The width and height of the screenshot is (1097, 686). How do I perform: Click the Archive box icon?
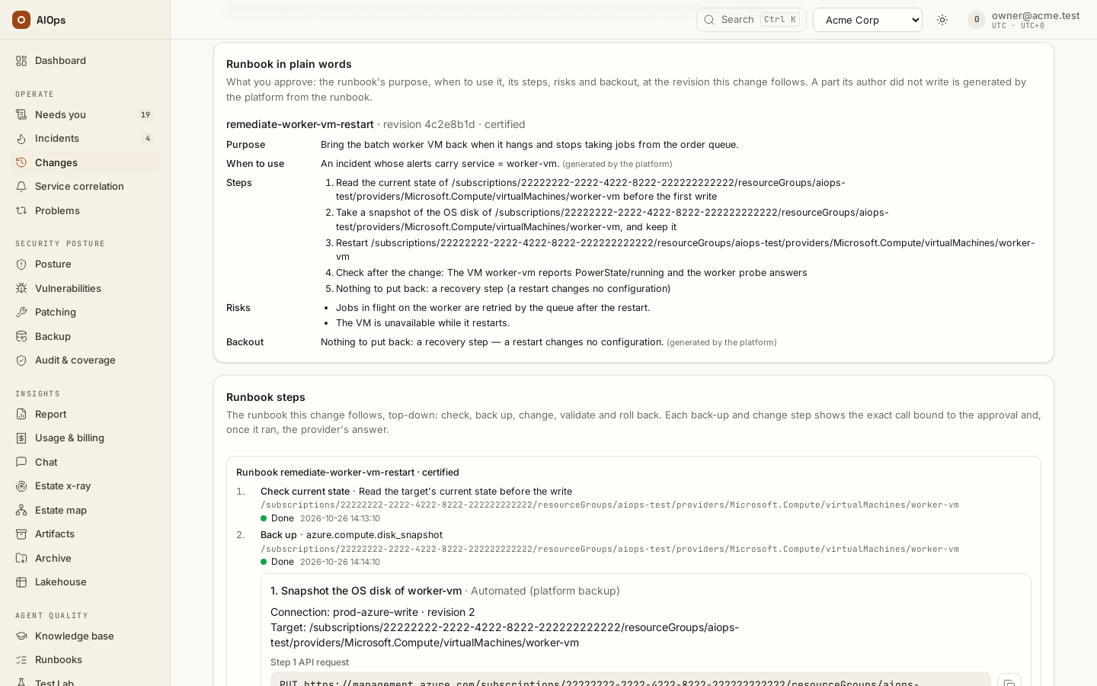(x=21, y=559)
